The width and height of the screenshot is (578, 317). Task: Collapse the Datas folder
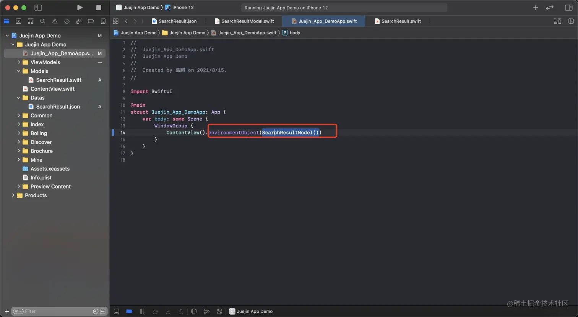tap(18, 98)
